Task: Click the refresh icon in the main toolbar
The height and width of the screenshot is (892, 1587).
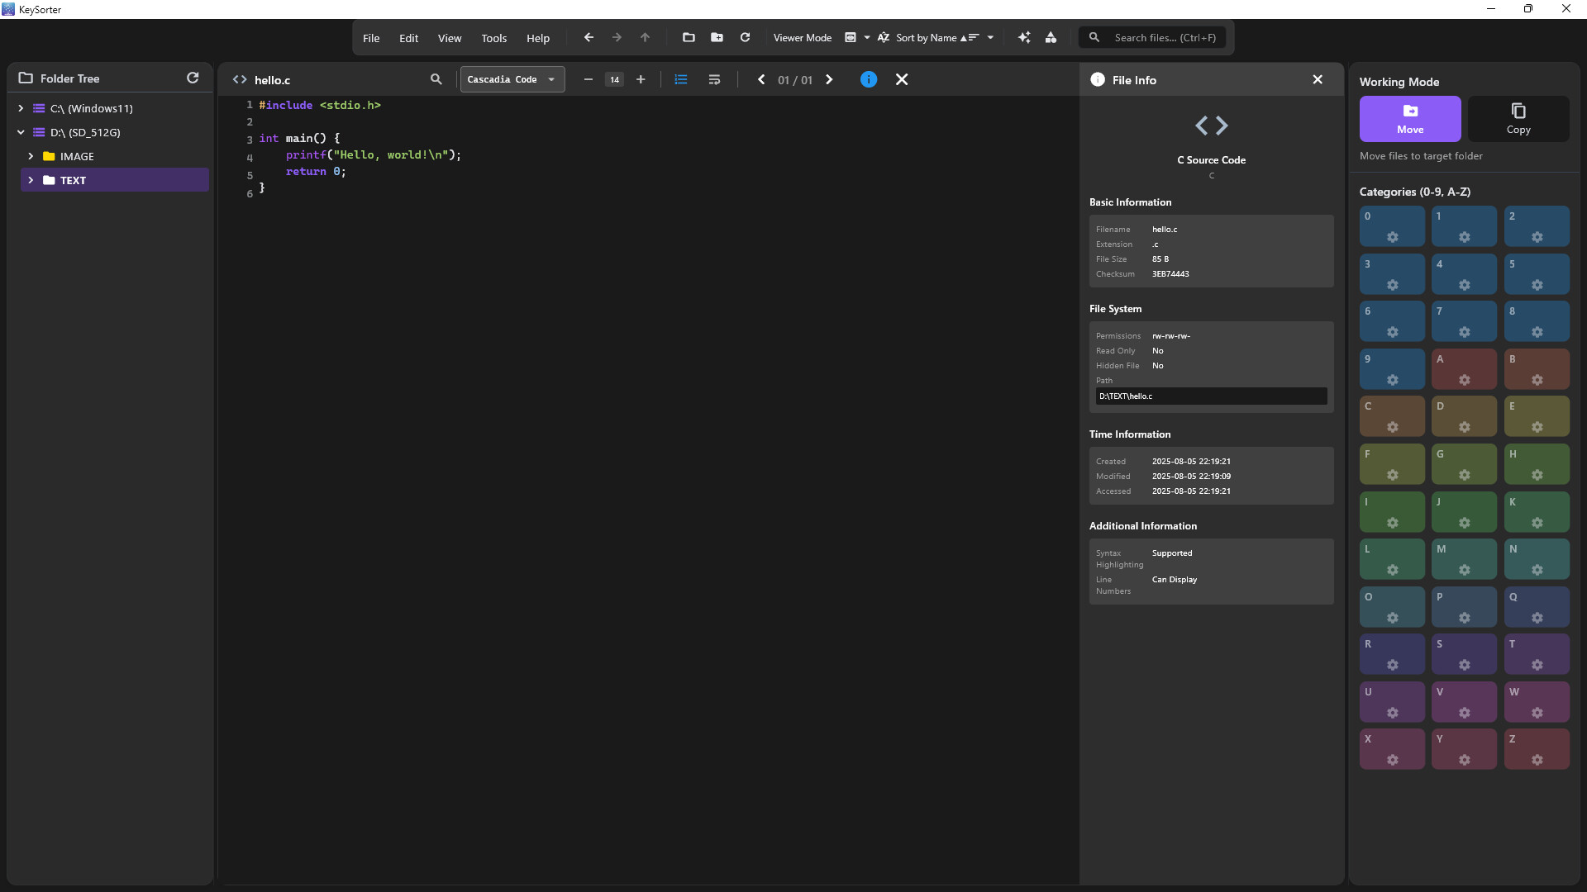Action: [745, 37]
